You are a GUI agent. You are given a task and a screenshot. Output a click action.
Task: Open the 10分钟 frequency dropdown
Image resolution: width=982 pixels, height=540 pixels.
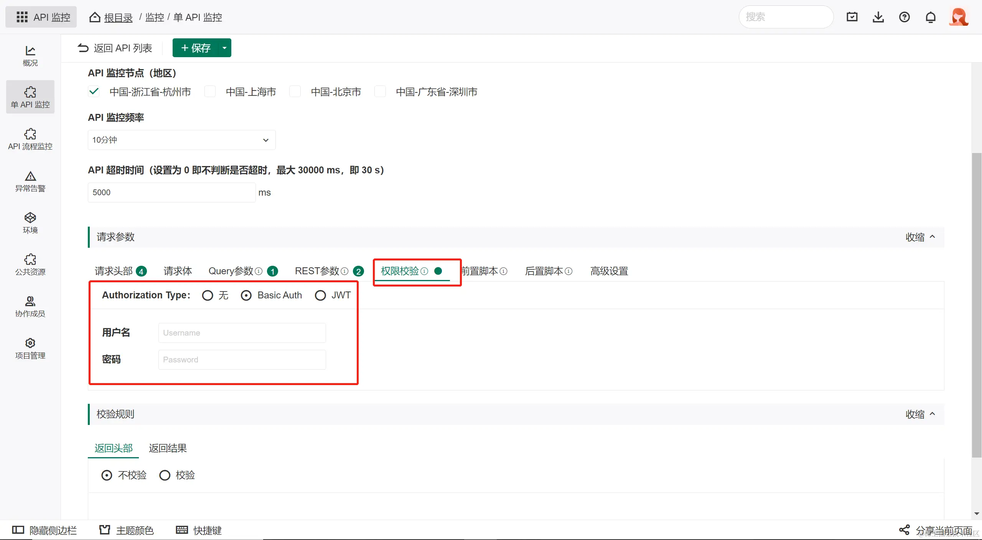click(x=181, y=140)
